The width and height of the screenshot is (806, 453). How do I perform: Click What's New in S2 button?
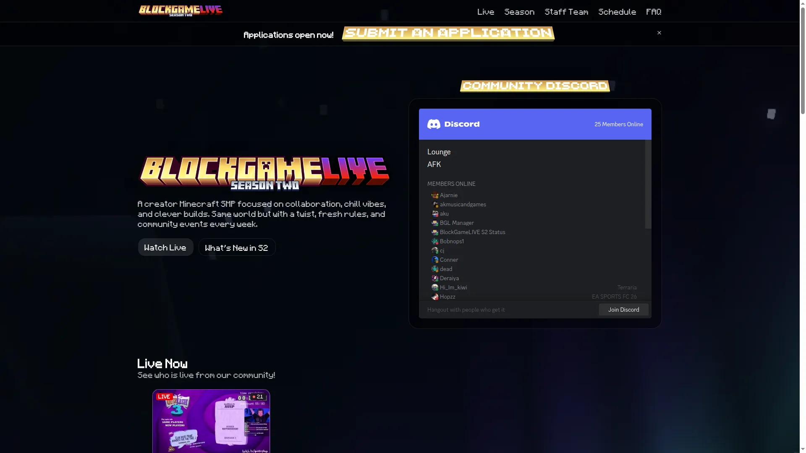(x=237, y=247)
